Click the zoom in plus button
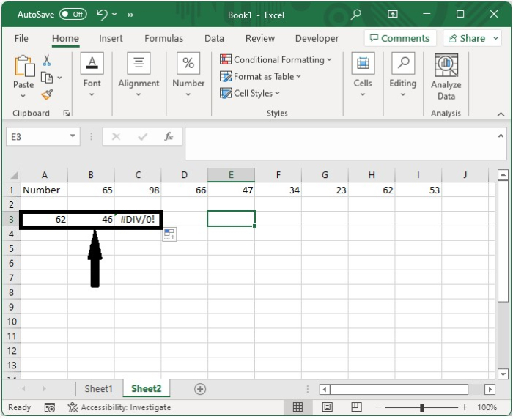The height and width of the screenshot is (419, 513). tap(464, 407)
